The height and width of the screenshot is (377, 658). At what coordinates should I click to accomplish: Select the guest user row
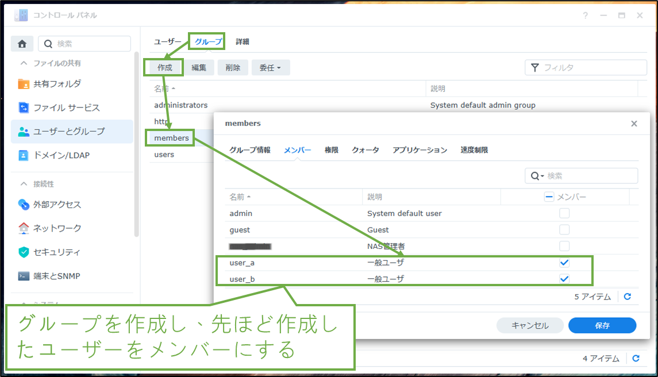(x=432, y=230)
